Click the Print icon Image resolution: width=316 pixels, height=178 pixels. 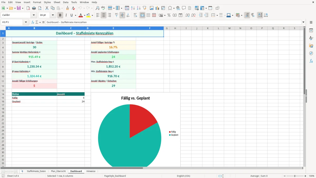click(34, 8)
